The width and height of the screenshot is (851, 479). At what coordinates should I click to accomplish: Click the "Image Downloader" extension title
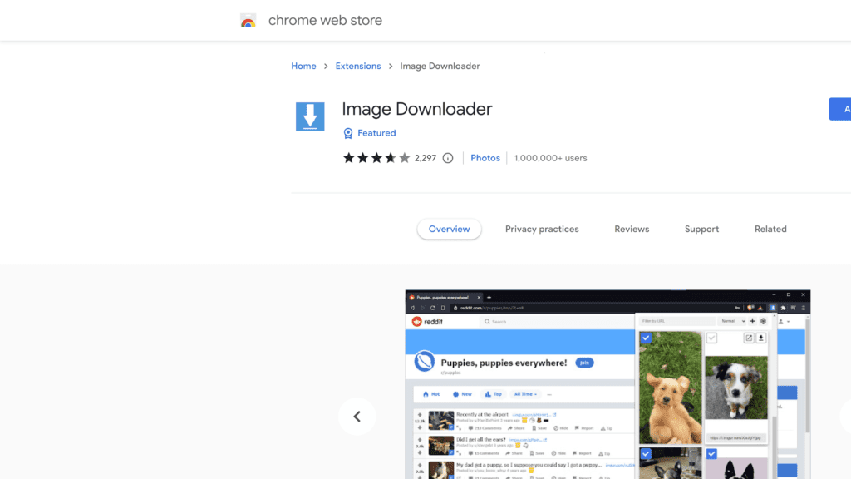click(417, 109)
